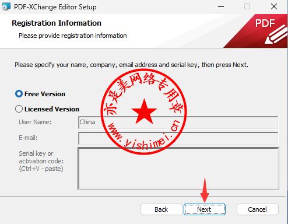
Task: Click the User Name field containing China
Action: (x=178, y=123)
